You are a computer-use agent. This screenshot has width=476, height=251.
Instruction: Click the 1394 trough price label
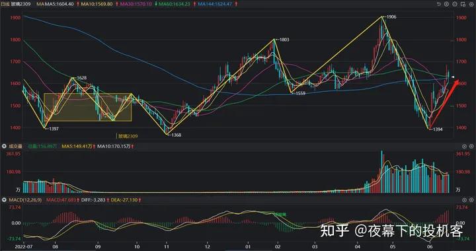[438, 129]
